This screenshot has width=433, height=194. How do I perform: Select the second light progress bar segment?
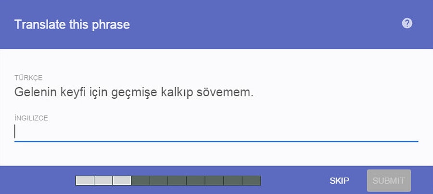[103, 181]
